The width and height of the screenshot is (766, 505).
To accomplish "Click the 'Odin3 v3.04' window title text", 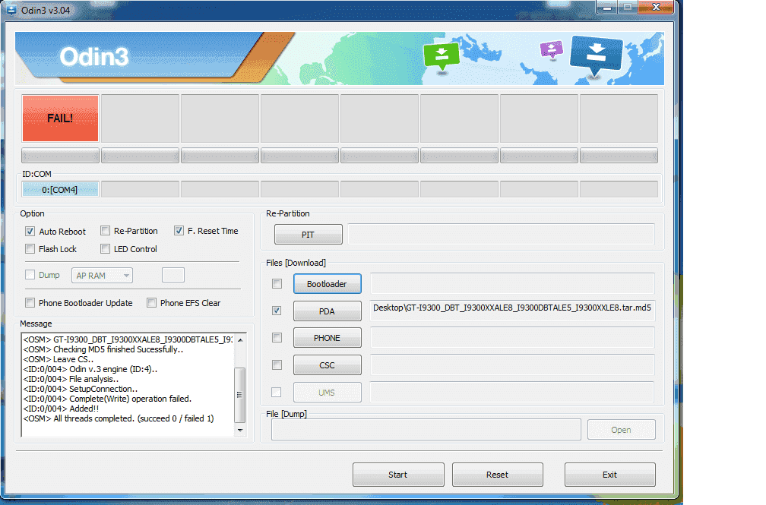I will point(46,11).
